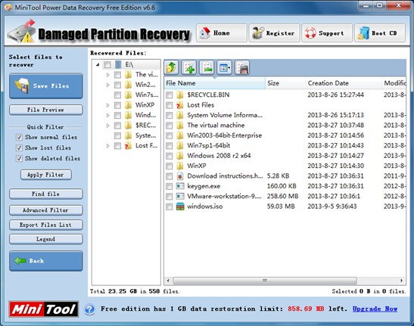Click the WinXP folder icon in file list
Image resolution: width=414 pixels, height=326 pixels.
pos(180,166)
